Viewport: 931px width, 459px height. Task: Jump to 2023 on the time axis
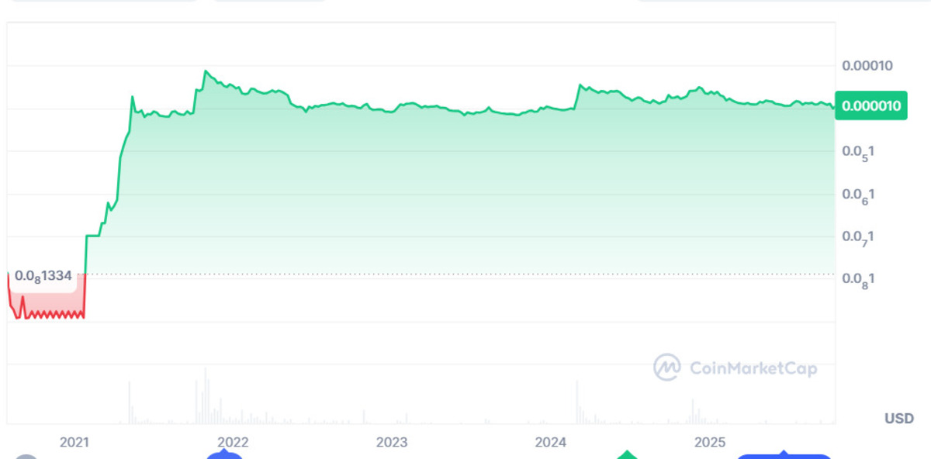pyautogui.click(x=392, y=442)
